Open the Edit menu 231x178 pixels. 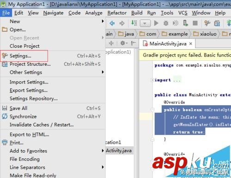point(18,13)
